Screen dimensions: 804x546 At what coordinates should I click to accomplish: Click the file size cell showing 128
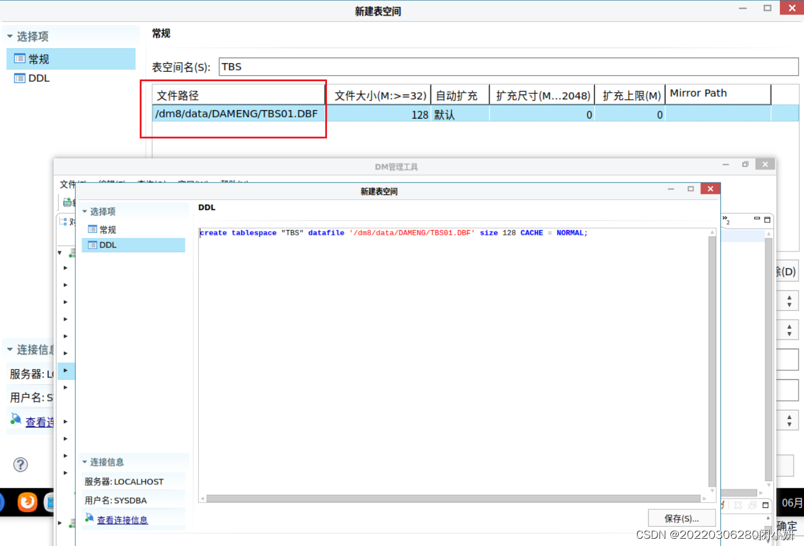[378, 114]
